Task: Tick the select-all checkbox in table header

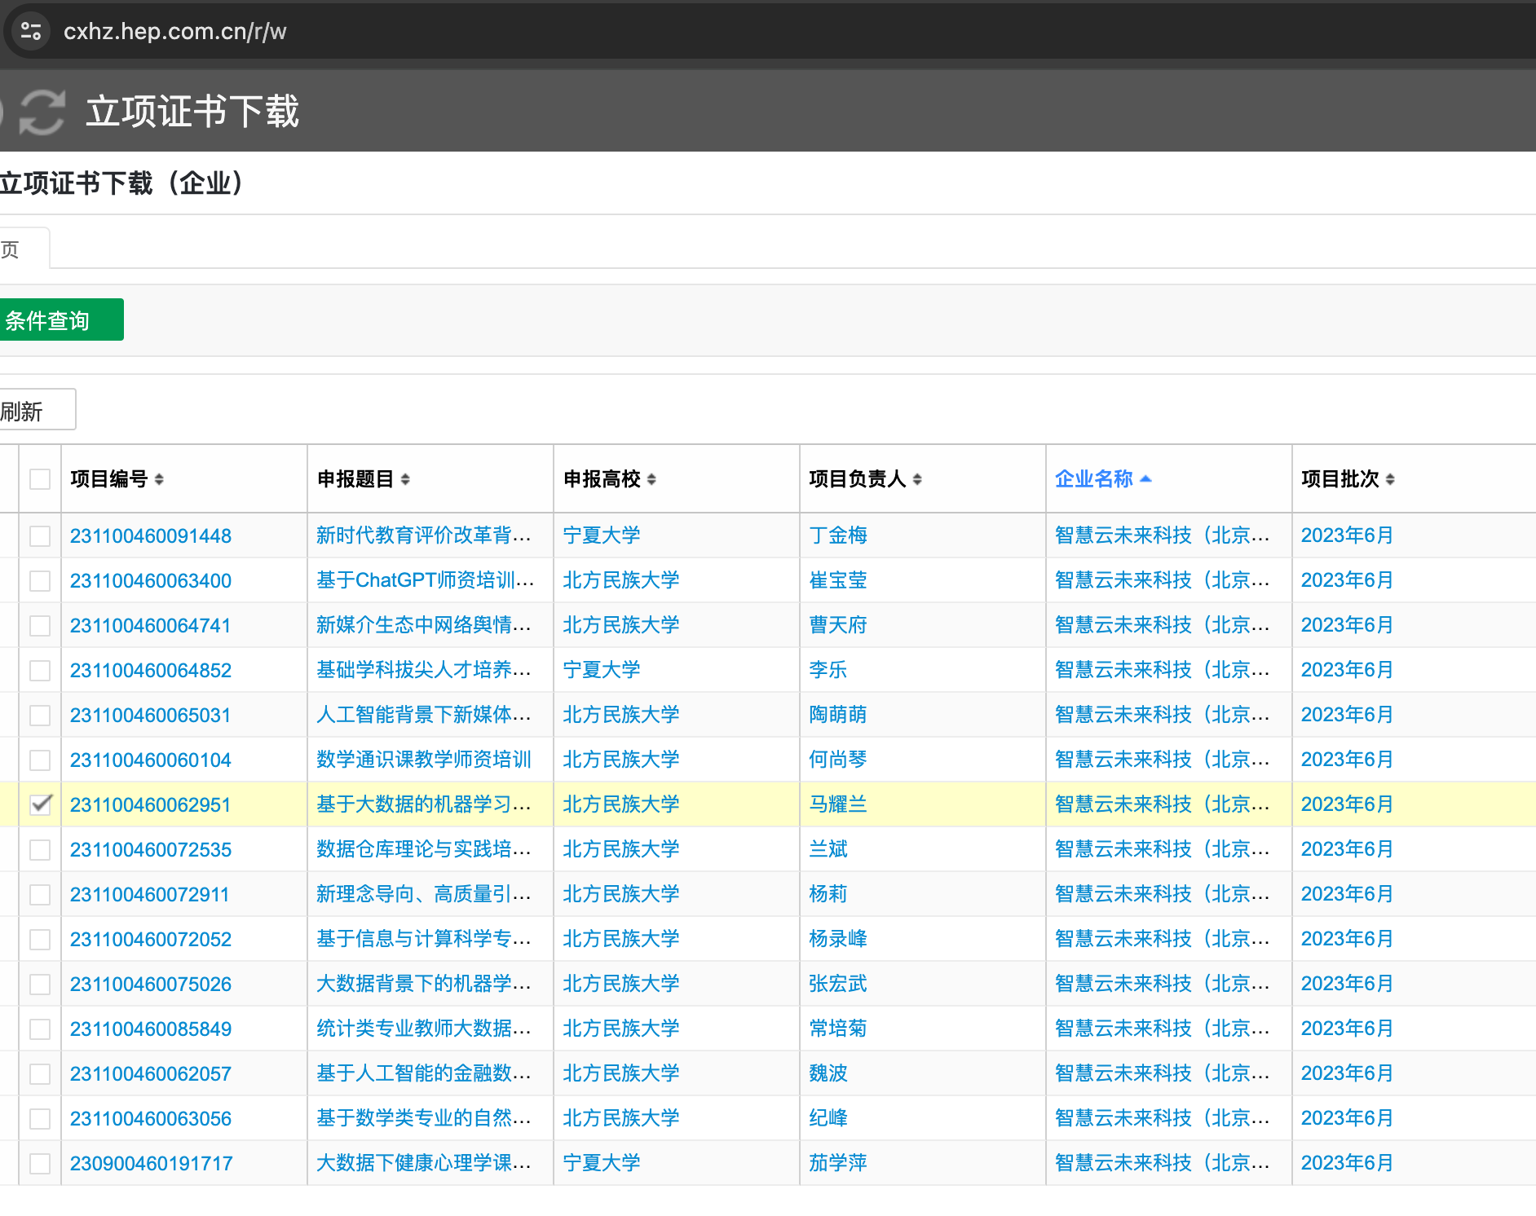Action: 40,479
